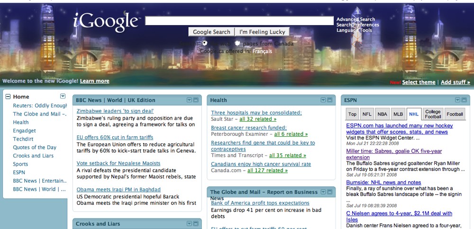Open Zimbabwe leaders 'to sign deal' article
The image size is (474, 229).
(x=115, y=111)
